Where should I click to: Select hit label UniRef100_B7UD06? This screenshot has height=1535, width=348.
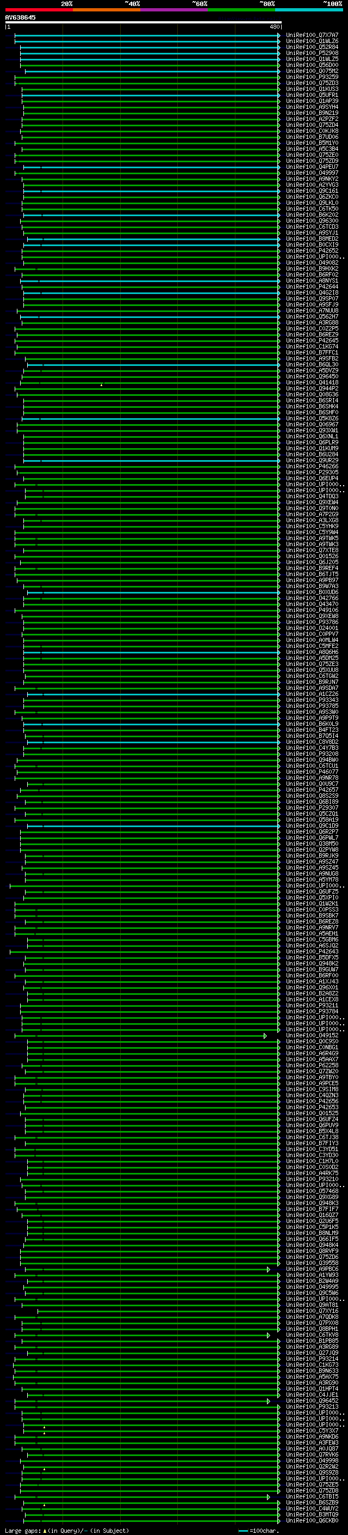pyautogui.click(x=312, y=137)
